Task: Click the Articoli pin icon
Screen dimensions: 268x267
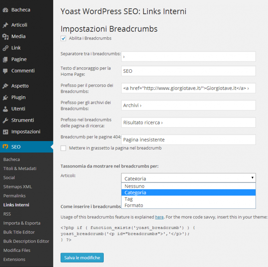Action: (6, 25)
